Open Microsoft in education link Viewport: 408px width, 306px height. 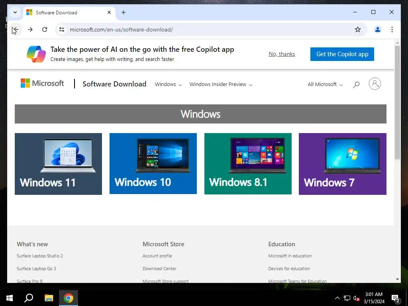290,256
